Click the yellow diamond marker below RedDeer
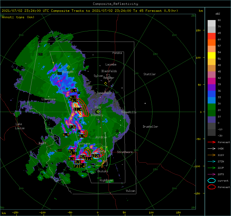 (x=105, y=83)
